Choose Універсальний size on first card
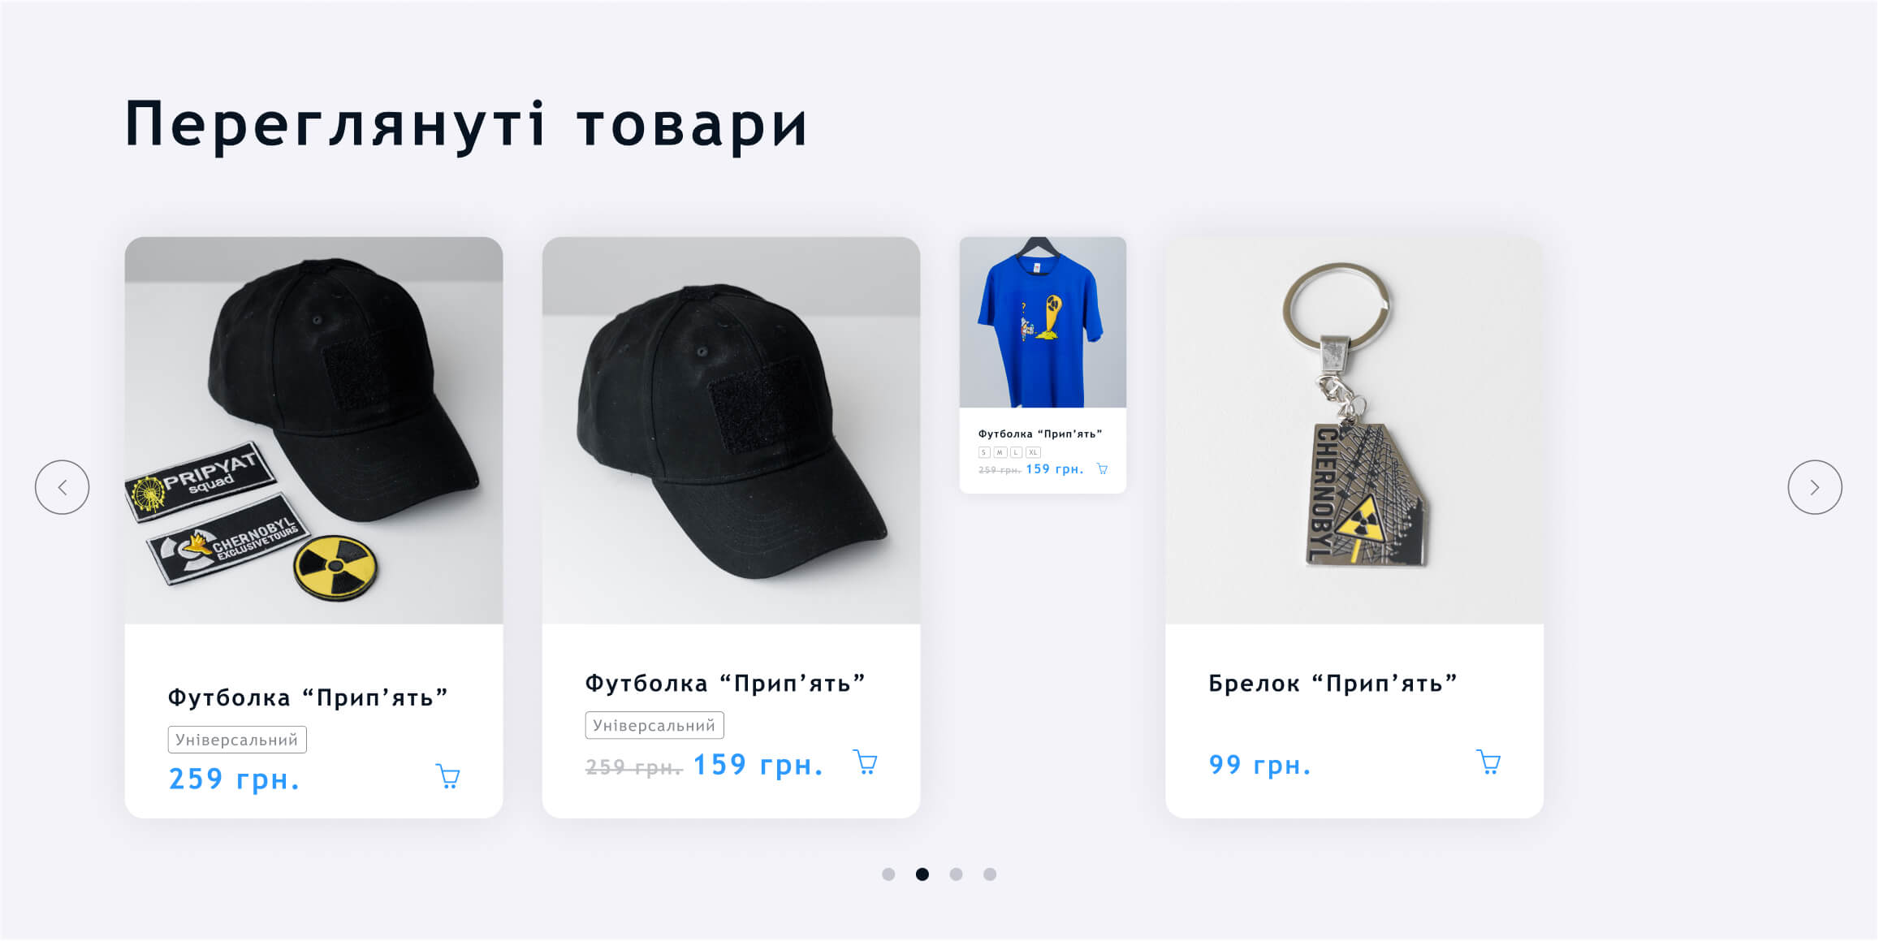1879x941 pixels. pyautogui.click(x=237, y=740)
